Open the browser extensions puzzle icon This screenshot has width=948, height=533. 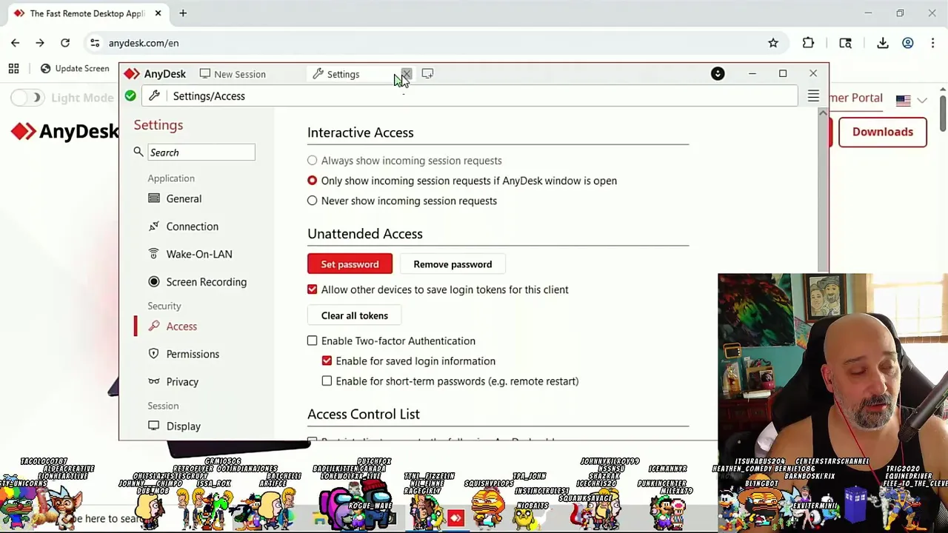tap(808, 43)
